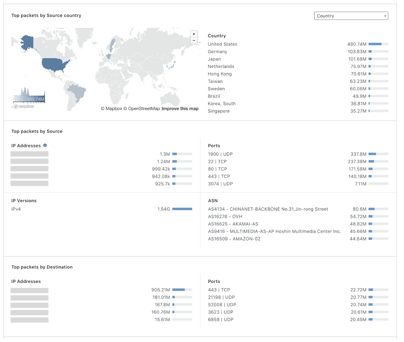Click AS16509 AMAZON-02 ASN entry

(234, 239)
